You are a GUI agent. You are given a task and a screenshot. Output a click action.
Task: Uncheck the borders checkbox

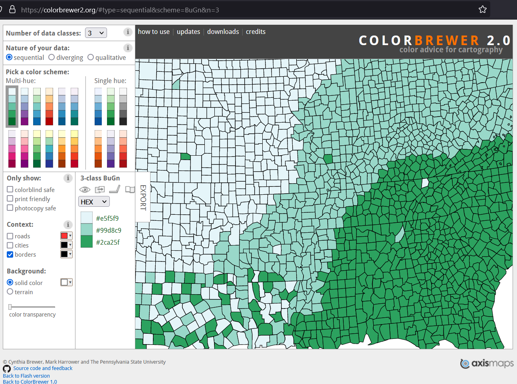click(9, 254)
